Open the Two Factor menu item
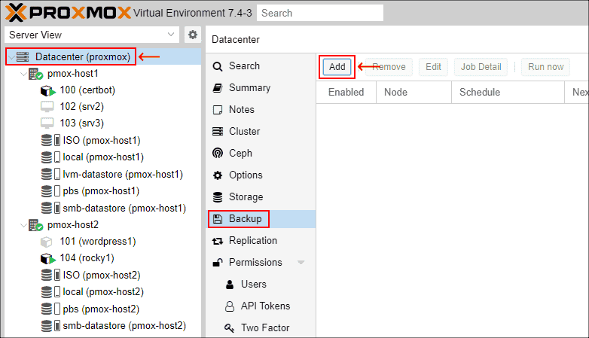This screenshot has width=589, height=338. (x=261, y=328)
